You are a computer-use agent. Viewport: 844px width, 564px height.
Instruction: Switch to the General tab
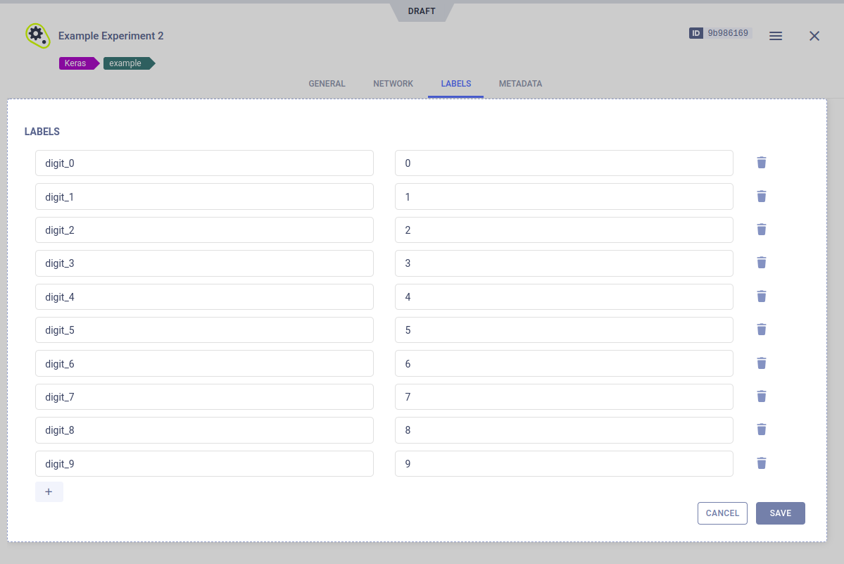pos(327,84)
